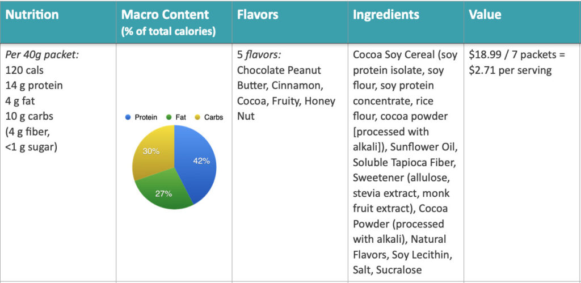The height and width of the screenshot is (283, 581).
Task: Click the Macro Content column header
Action: tap(165, 15)
